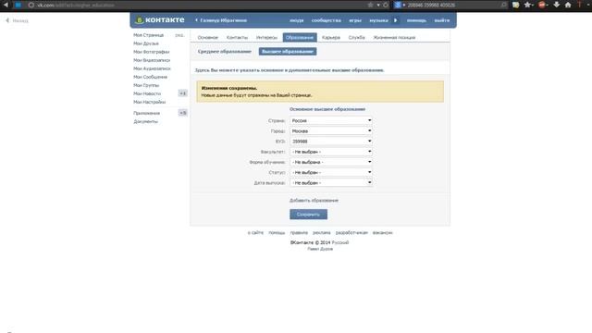Screen dimensions: 592x333
Task: Click the counter badge next to Приложения
Action: coord(183,113)
